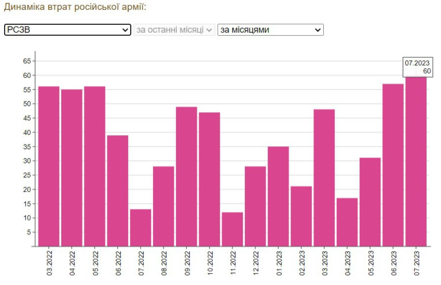Image resolution: width=441 pixels, height=285 pixels.
Task: Click the 10.2022 x-axis label
Action: click(210, 263)
